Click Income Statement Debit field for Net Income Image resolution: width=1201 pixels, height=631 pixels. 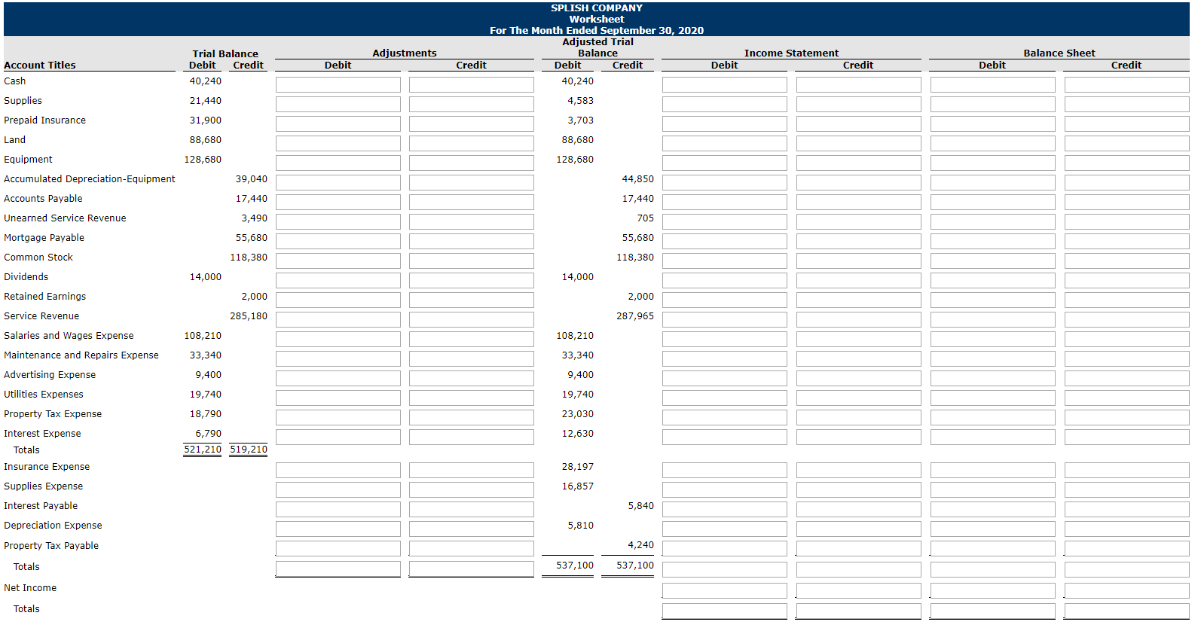tap(725, 590)
